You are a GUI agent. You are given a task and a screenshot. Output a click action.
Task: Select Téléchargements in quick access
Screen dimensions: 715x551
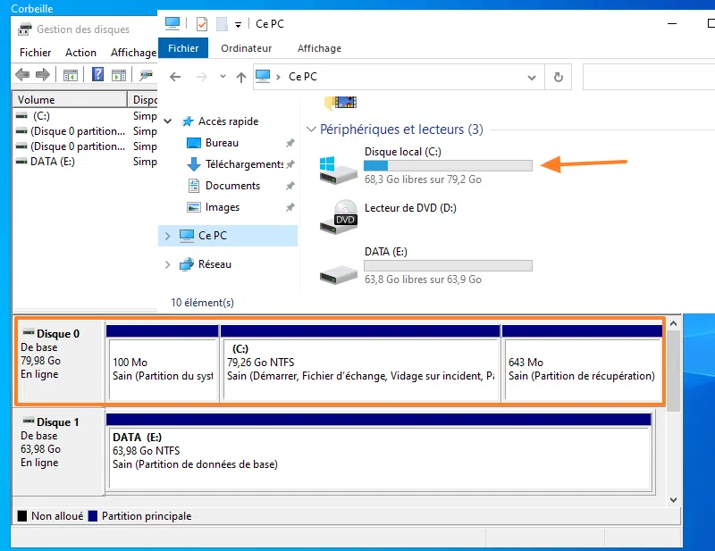coord(243,164)
